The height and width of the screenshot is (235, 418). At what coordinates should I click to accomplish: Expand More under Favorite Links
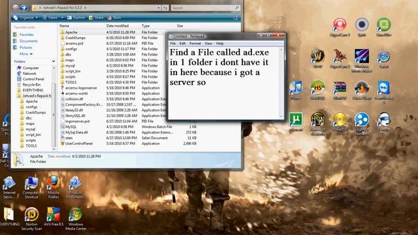click(26, 54)
